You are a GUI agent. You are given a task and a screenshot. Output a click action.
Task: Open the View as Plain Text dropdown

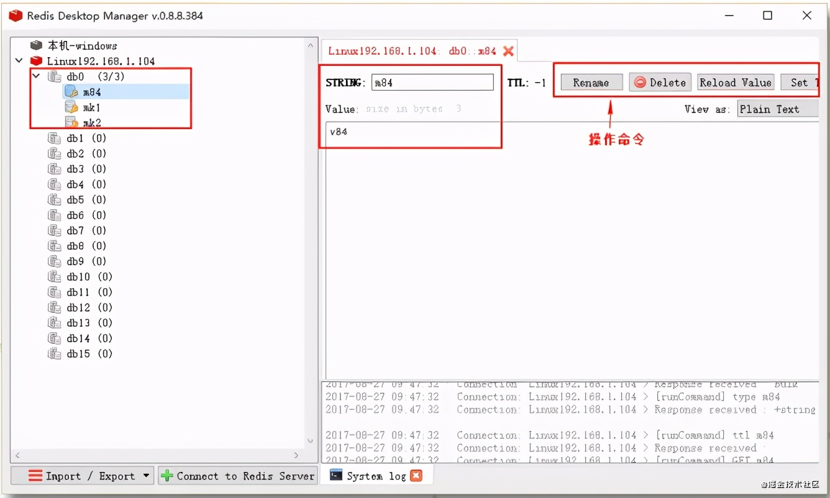(778, 109)
